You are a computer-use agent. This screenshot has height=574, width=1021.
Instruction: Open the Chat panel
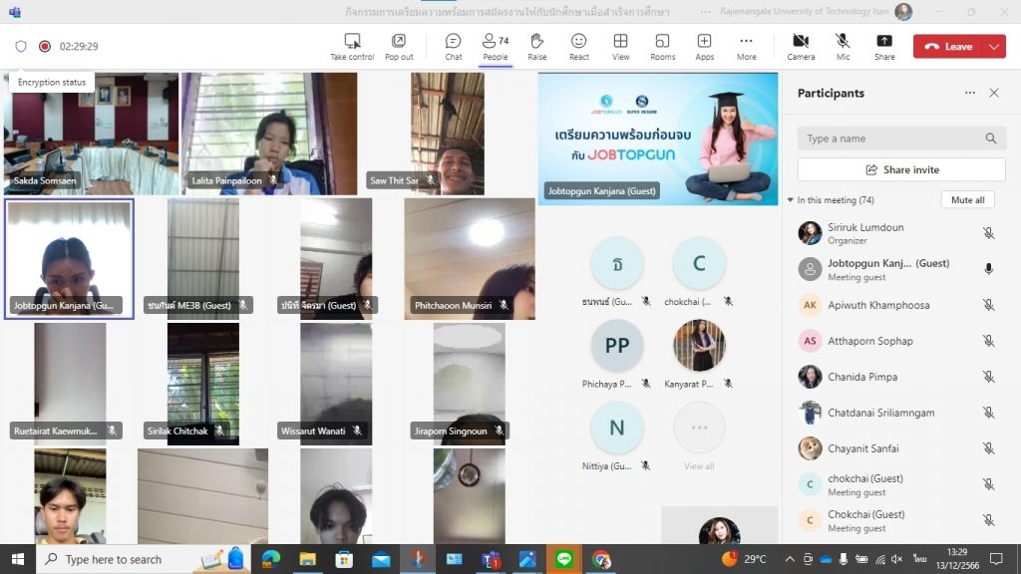[453, 46]
